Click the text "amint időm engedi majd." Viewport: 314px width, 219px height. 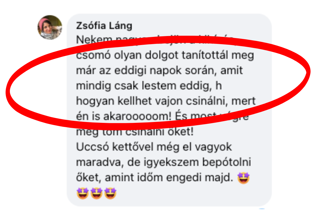click(x=169, y=178)
